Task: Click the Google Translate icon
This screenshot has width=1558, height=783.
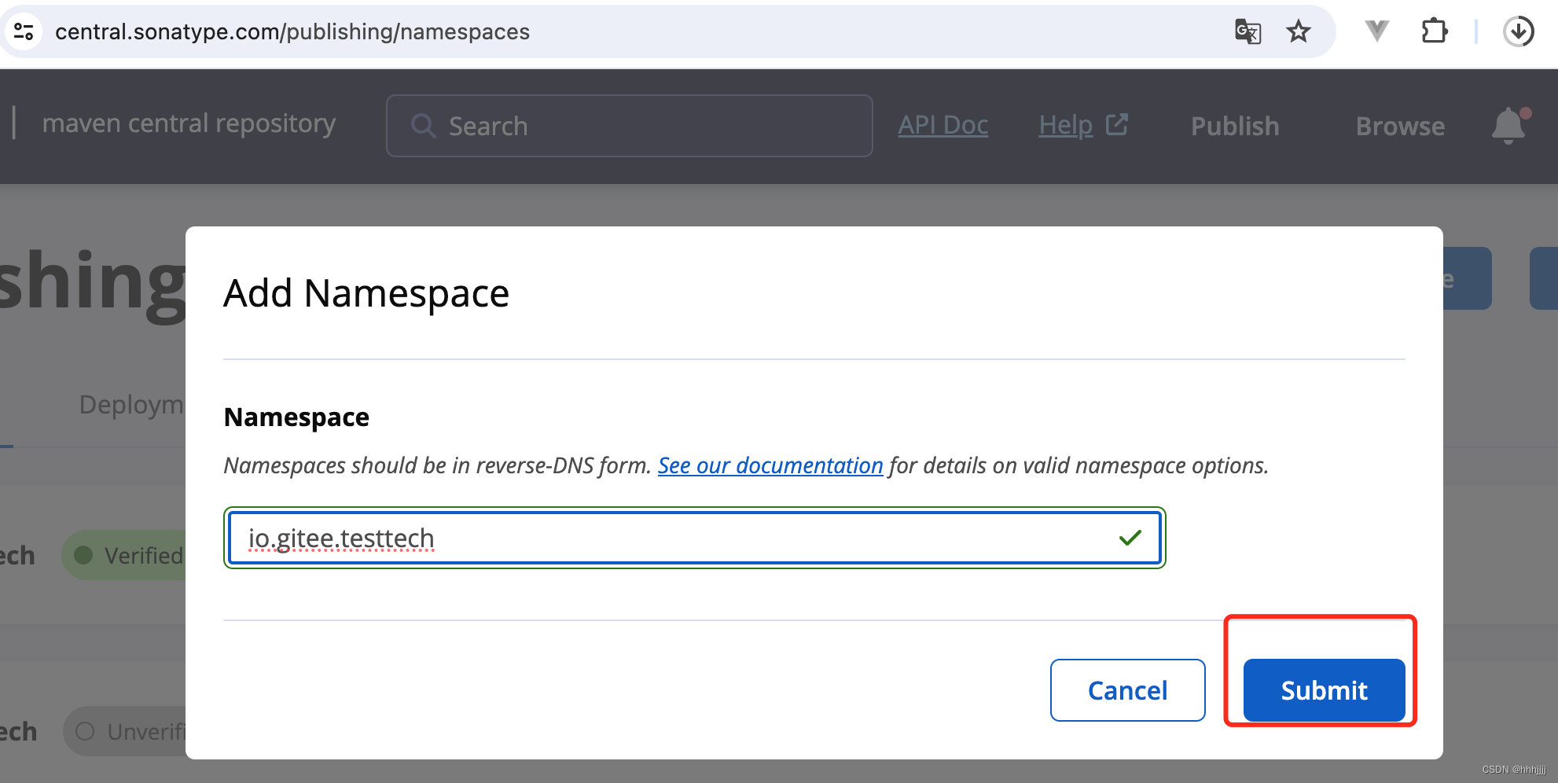Action: coord(1248,31)
